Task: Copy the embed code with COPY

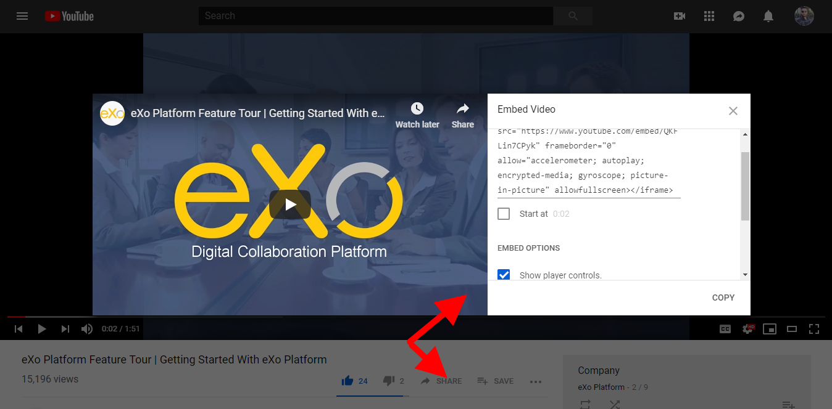Action: click(723, 298)
